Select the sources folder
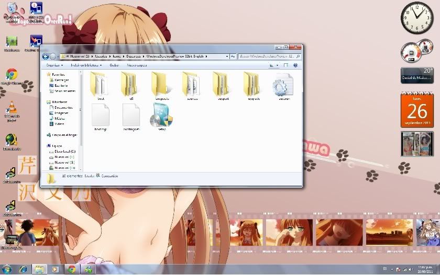The height and width of the screenshot is (275, 440). coord(193,85)
